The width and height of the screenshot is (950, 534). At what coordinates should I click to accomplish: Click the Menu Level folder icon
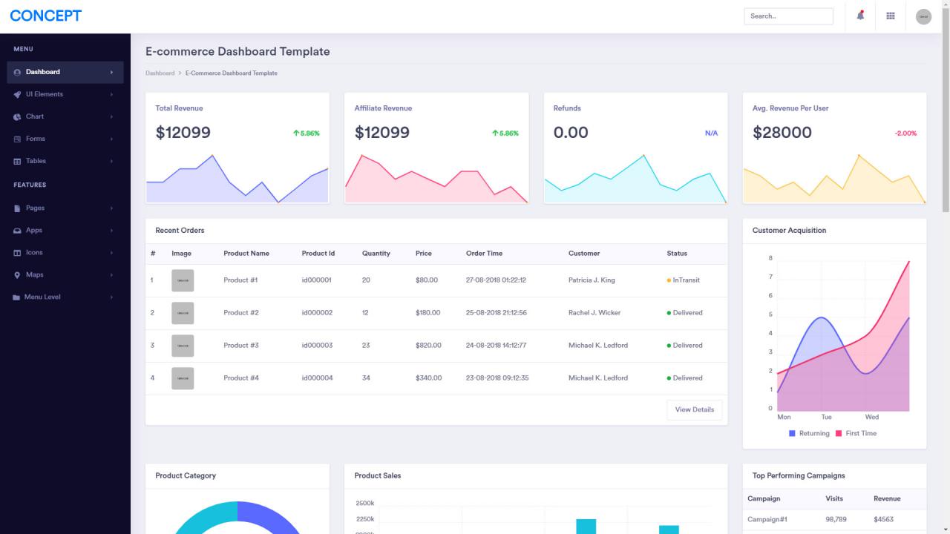coord(17,297)
